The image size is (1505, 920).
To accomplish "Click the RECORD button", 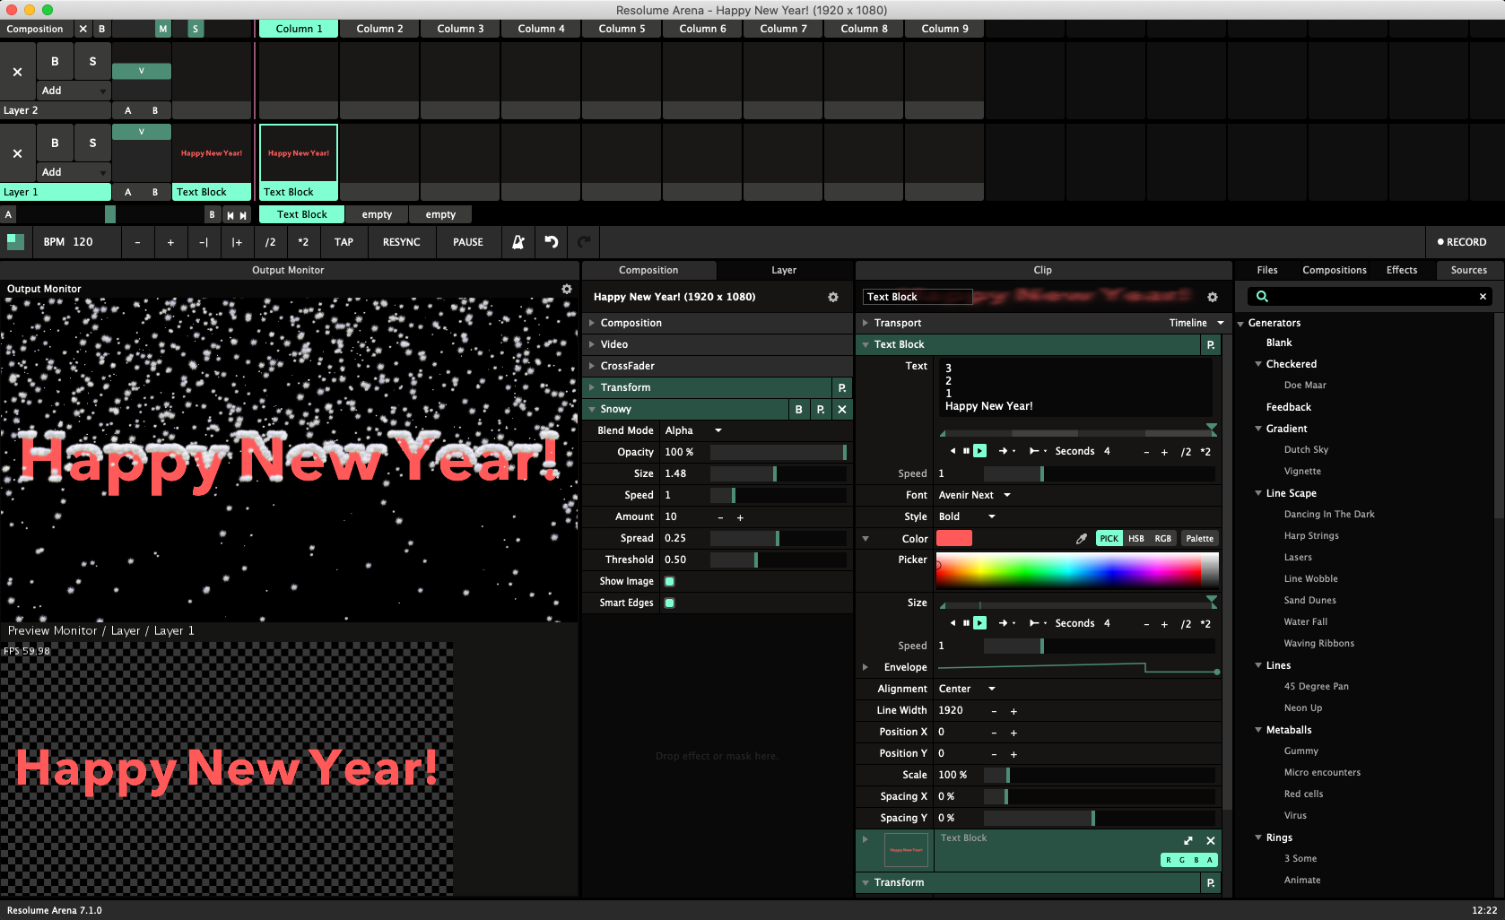I will 1461,242.
